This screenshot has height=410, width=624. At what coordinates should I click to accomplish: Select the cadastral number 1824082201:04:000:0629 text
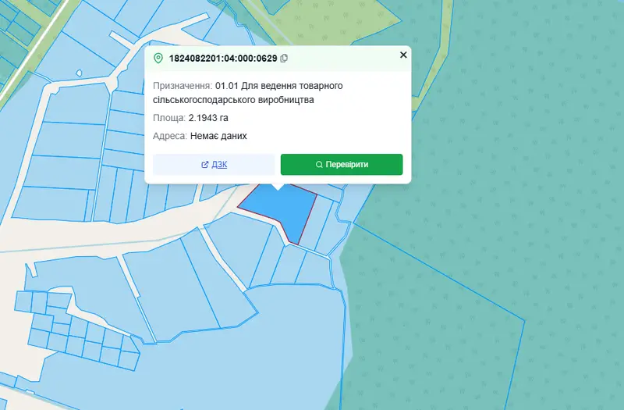pyautogui.click(x=223, y=58)
